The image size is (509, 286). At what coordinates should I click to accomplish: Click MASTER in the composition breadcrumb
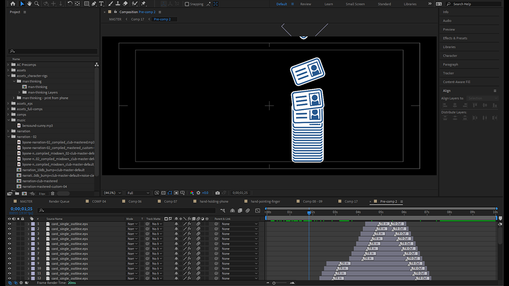pos(115,19)
